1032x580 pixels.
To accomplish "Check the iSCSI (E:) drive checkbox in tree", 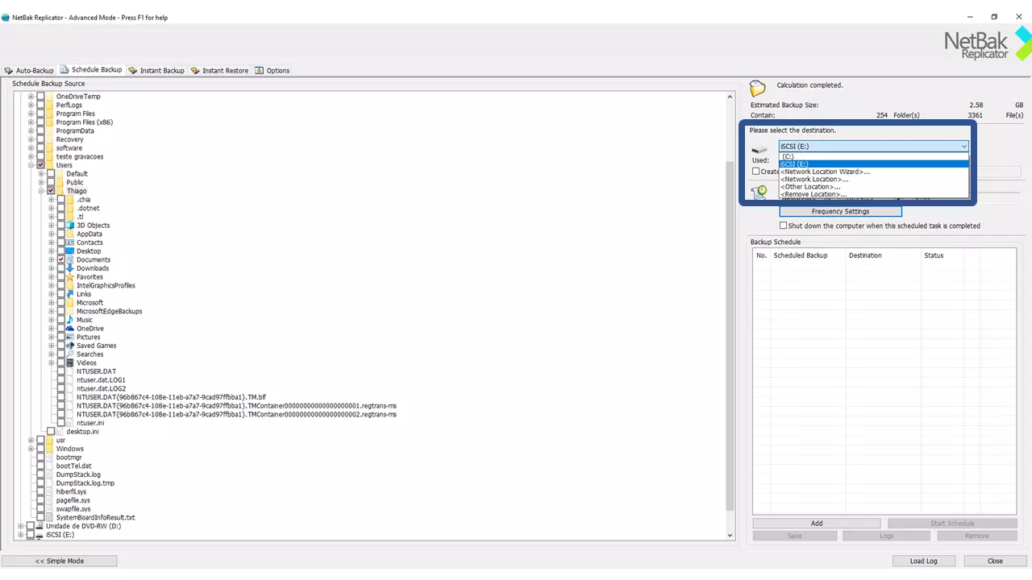I will click(x=31, y=535).
